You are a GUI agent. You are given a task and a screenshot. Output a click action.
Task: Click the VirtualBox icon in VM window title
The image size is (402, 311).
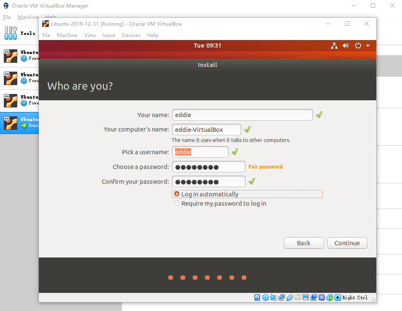point(46,24)
